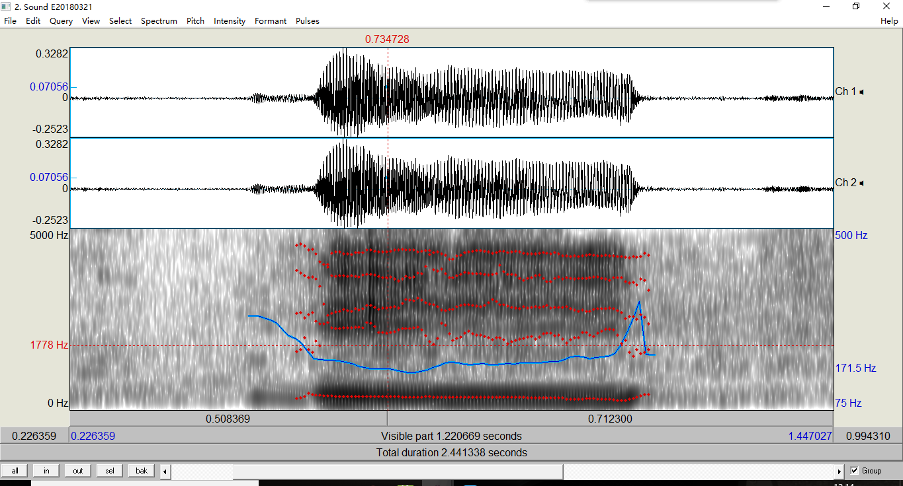The image size is (903, 486).
Task: Open the Edit menu
Action: tap(33, 21)
